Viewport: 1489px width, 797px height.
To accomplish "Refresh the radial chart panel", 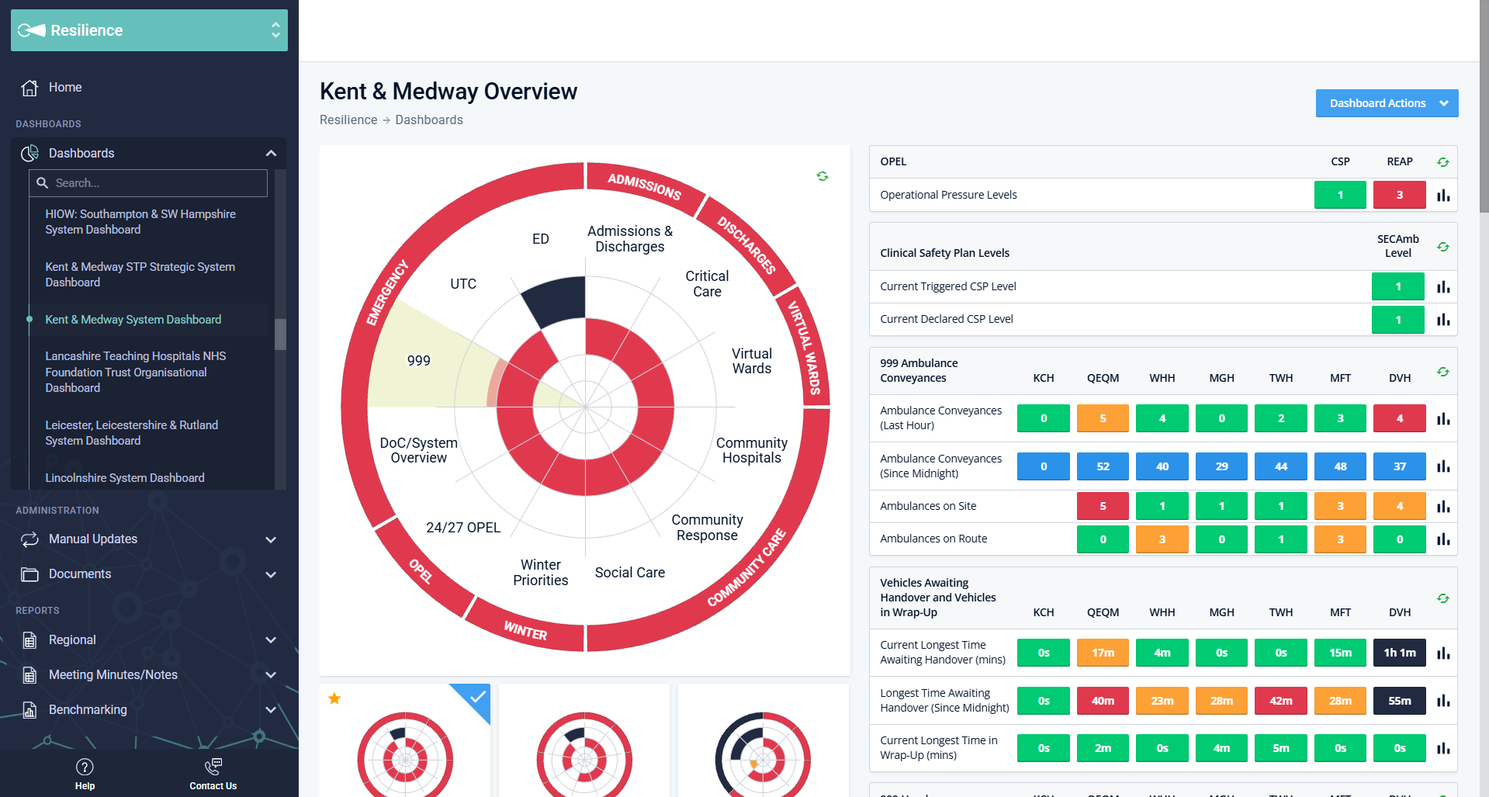I will click(x=822, y=176).
